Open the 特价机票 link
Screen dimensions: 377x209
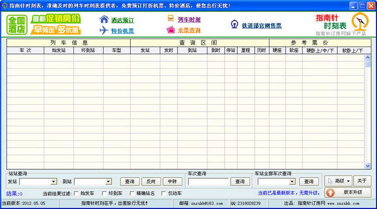coord(123,31)
